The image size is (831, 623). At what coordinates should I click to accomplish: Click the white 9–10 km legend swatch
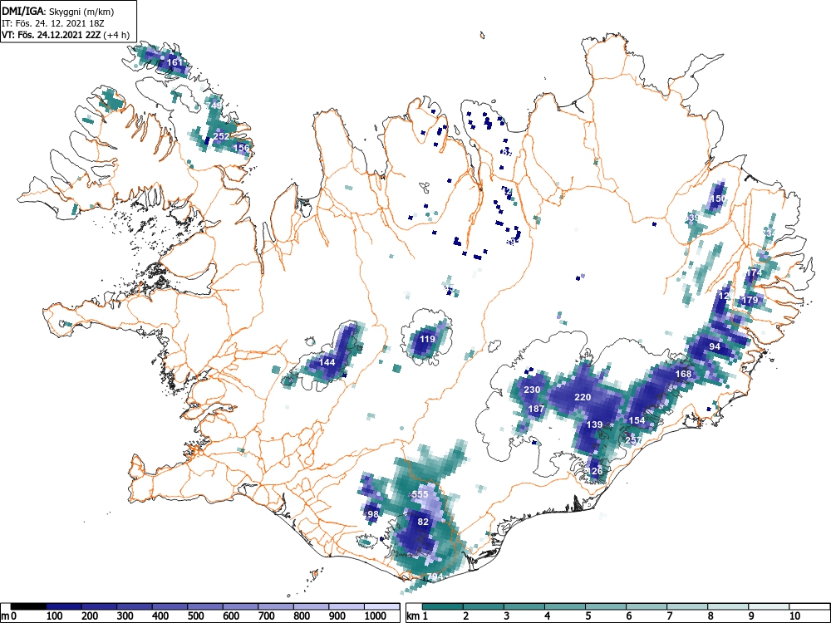coord(769,606)
